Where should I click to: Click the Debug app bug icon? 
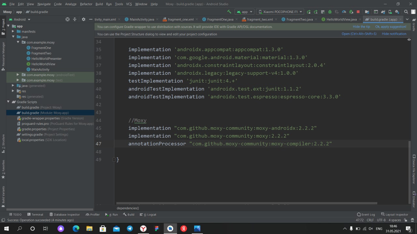coord(330,12)
